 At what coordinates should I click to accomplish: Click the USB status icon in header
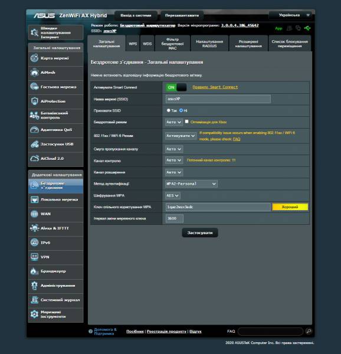[x=307, y=28]
